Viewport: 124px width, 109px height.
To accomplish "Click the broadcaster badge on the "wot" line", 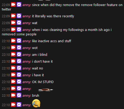I will point(13,47).
